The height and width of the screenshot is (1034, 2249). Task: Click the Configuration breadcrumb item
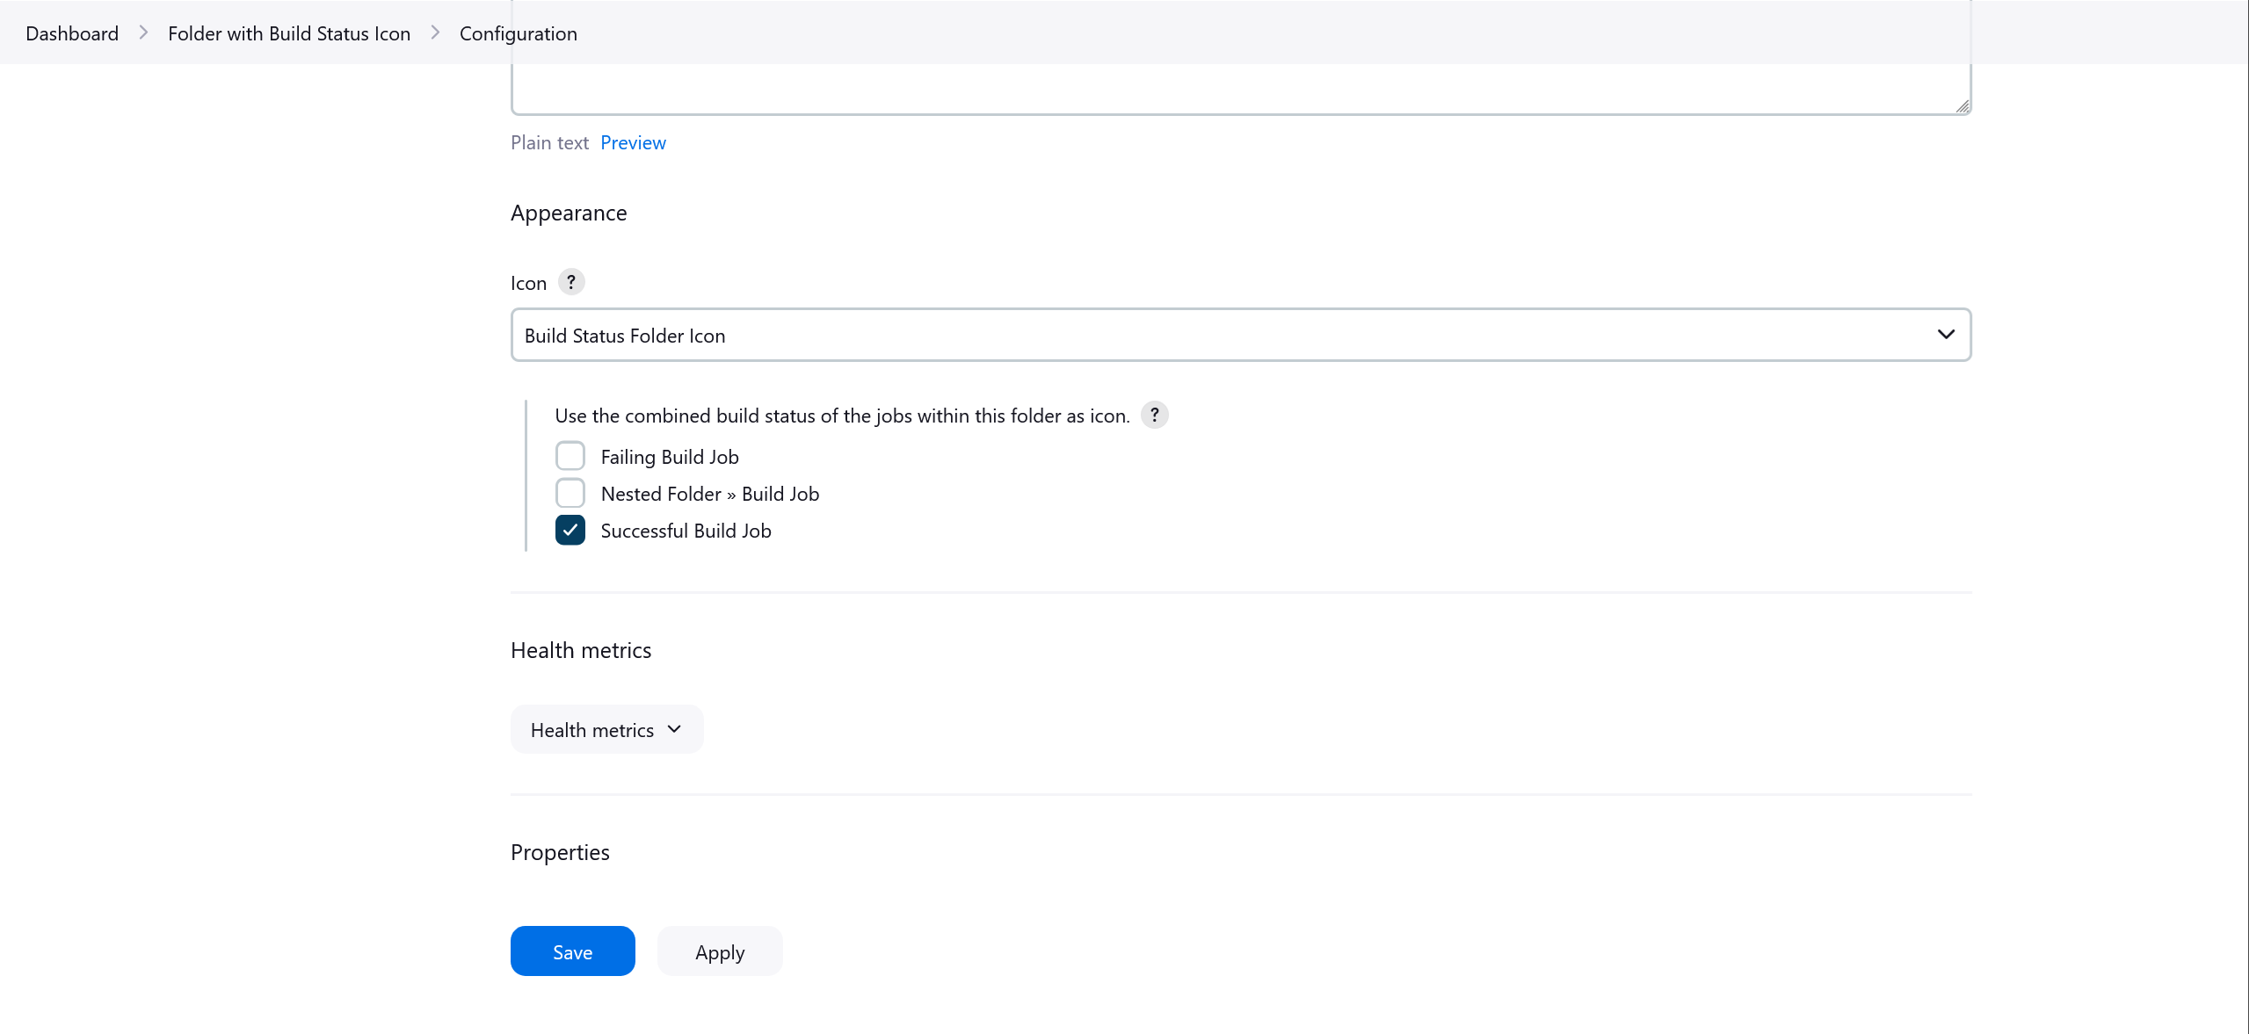point(518,32)
